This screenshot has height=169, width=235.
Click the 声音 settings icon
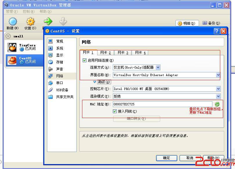tap(51, 69)
